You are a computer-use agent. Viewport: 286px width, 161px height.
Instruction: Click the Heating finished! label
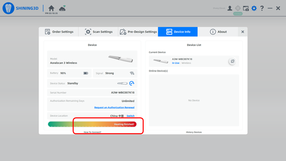(x=124, y=124)
